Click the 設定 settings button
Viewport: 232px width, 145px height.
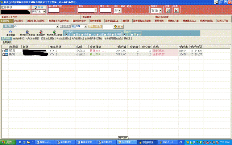39,7
